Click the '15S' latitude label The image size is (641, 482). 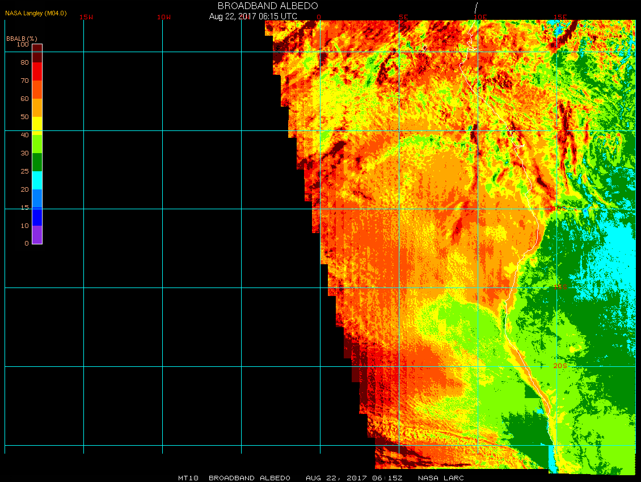(x=560, y=287)
